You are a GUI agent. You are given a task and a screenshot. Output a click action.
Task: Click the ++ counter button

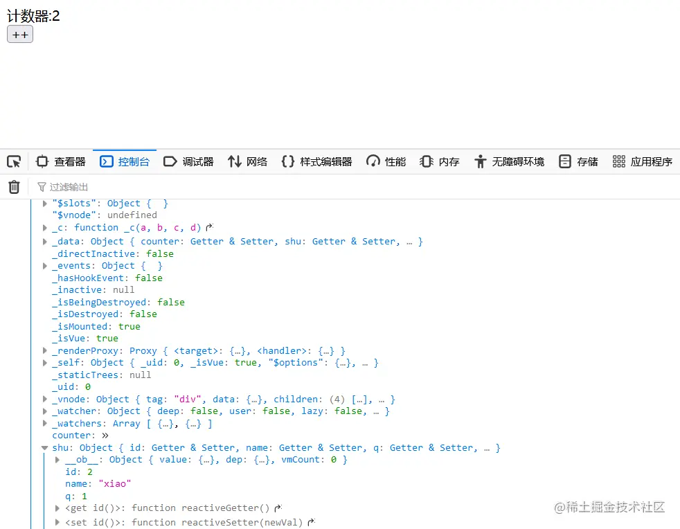20,34
